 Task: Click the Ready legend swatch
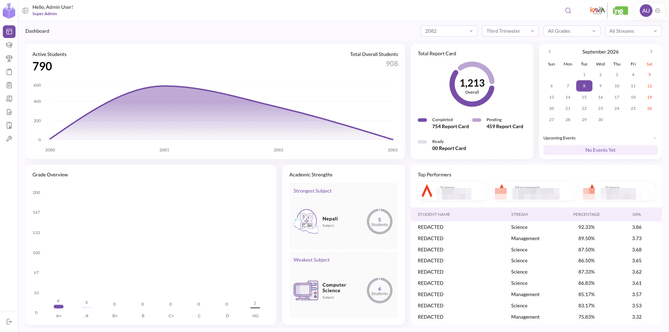(x=422, y=142)
